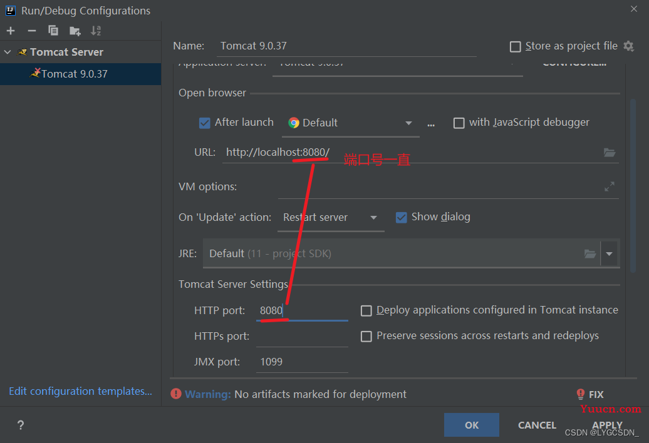Open the JRE dropdown arrow

tap(610, 253)
